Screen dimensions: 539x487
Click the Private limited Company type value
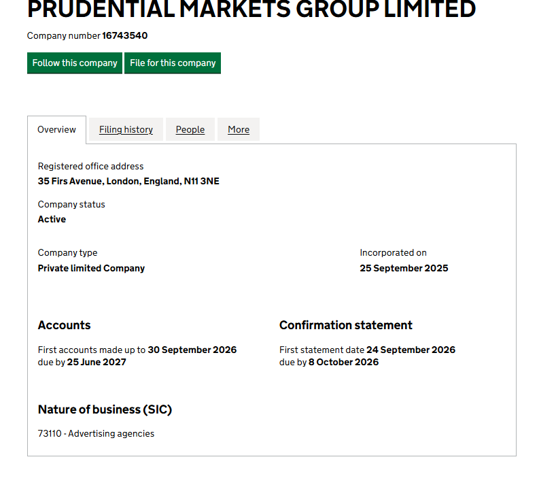(x=91, y=268)
